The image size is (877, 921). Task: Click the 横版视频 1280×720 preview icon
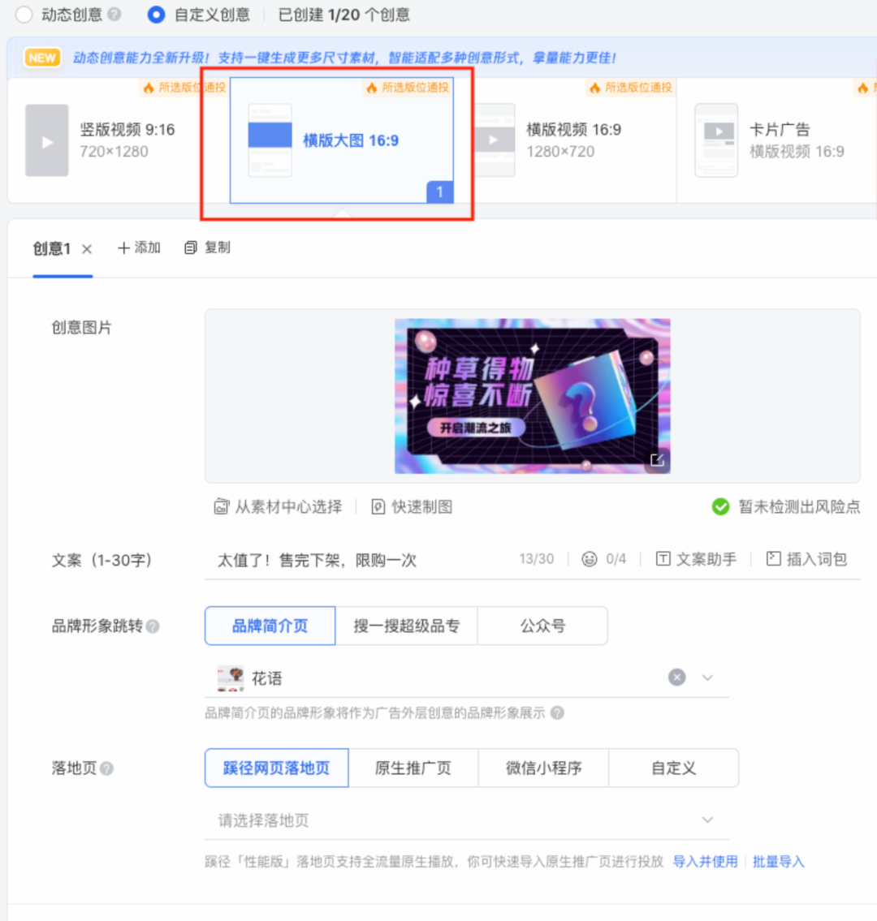(494, 140)
